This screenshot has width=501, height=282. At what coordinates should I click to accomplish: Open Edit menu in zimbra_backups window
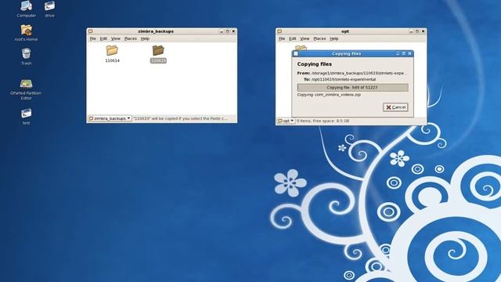103,38
